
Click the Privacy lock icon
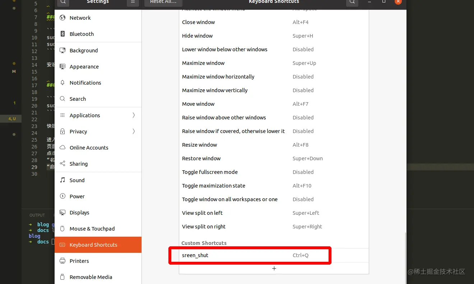(62, 132)
